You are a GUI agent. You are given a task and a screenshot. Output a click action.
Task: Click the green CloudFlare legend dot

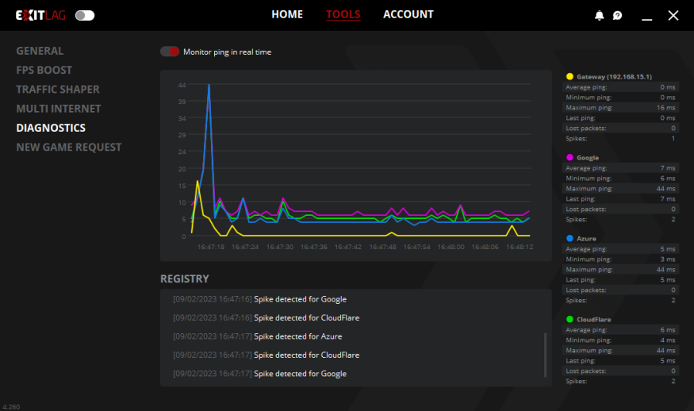pyautogui.click(x=569, y=319)
